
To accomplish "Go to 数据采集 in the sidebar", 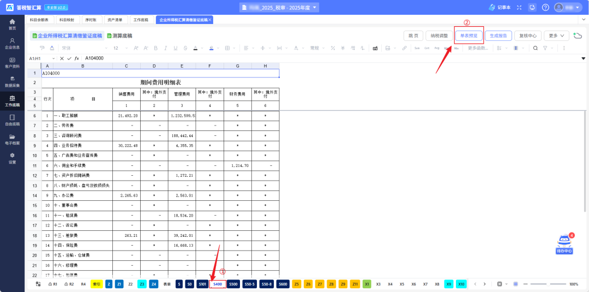I will pyautogui.click(x=12, y=81).
